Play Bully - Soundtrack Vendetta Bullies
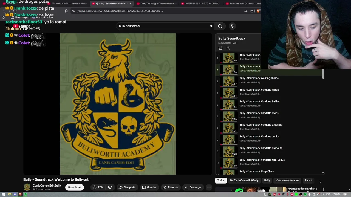Image resolution: width=351 pixels, height=197 pixels. (x=259, y=102)
